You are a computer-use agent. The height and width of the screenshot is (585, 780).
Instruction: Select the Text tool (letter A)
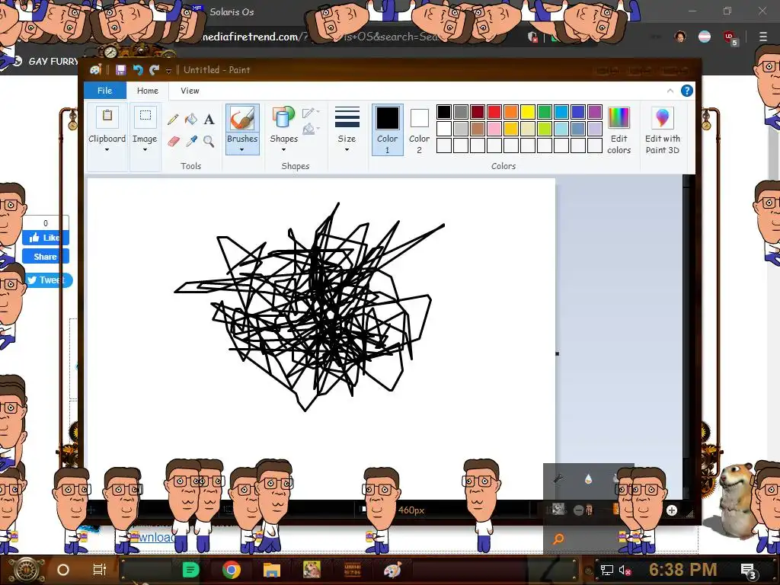209,120
